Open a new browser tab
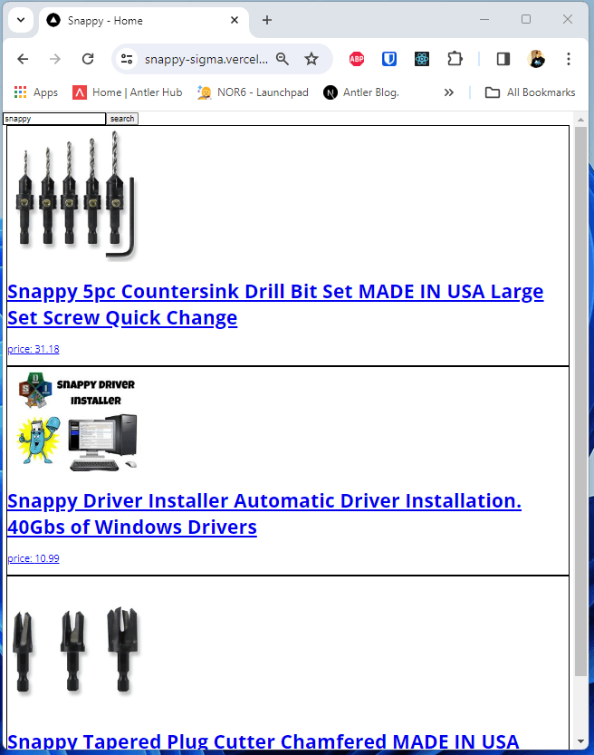 [x=267, y=20]
